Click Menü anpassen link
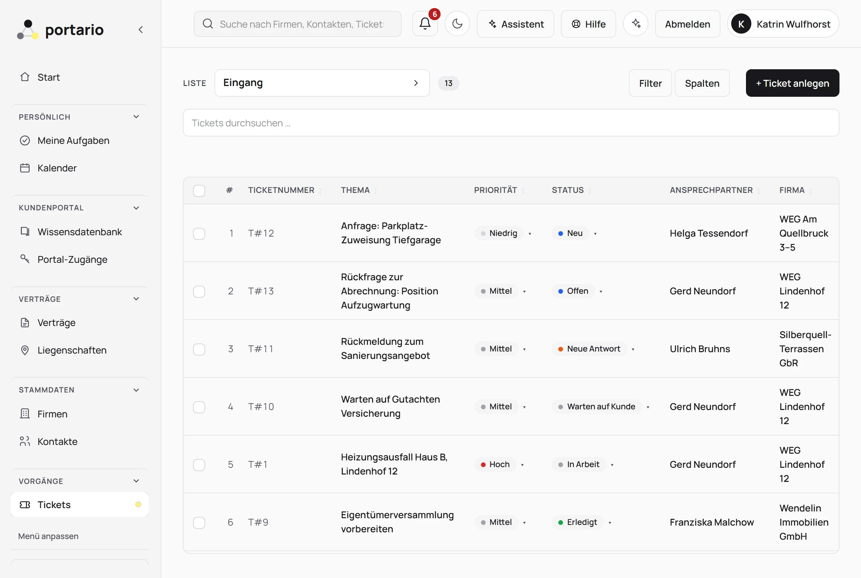Image resolution: width=861 pixels, height=578 pixels. pyautogui.click(x=48, y=536)
